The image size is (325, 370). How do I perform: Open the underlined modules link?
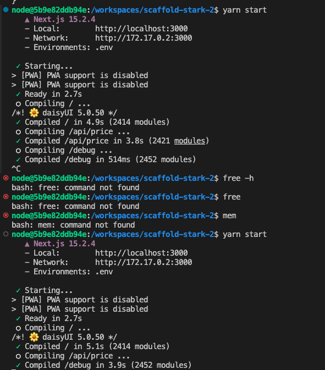[190, 141]
